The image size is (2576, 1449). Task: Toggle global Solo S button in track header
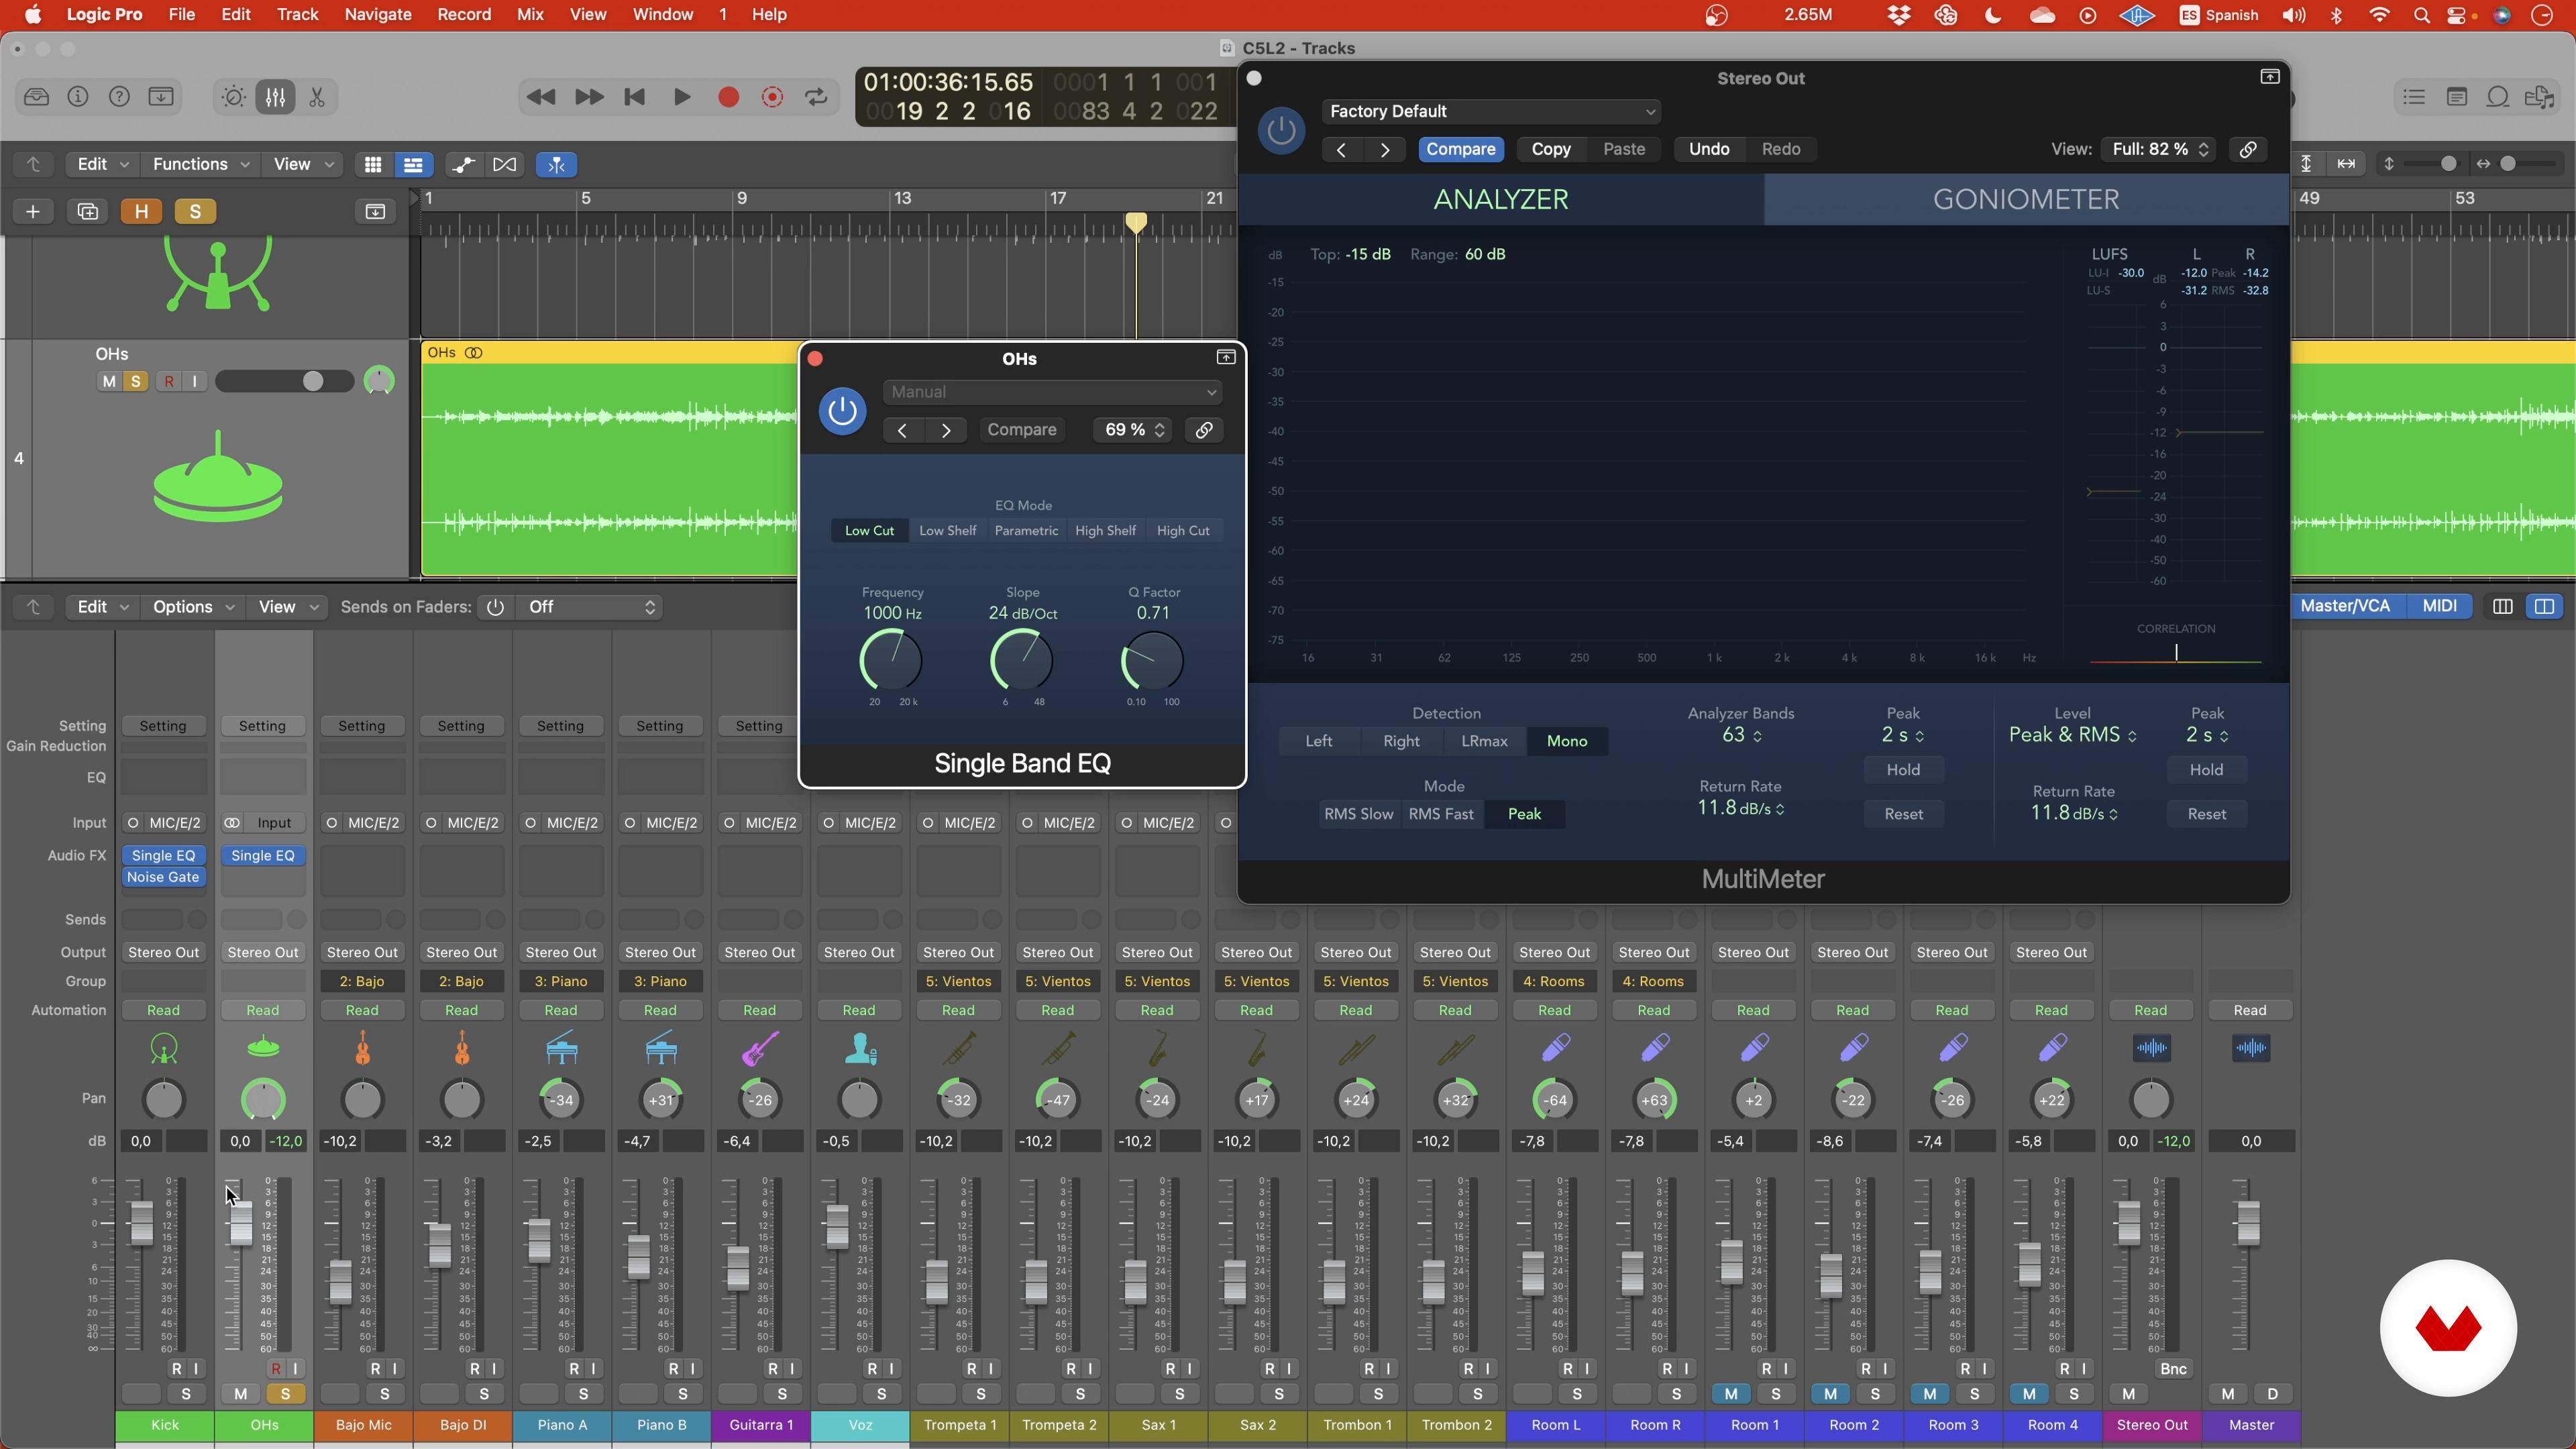click(195, 211)
